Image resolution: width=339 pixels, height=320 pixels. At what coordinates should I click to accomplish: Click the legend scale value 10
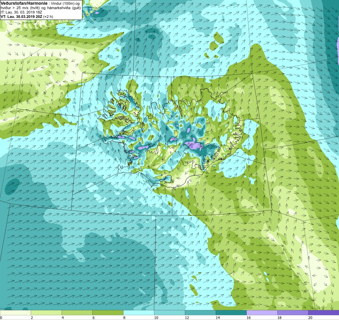pos(156,318)
